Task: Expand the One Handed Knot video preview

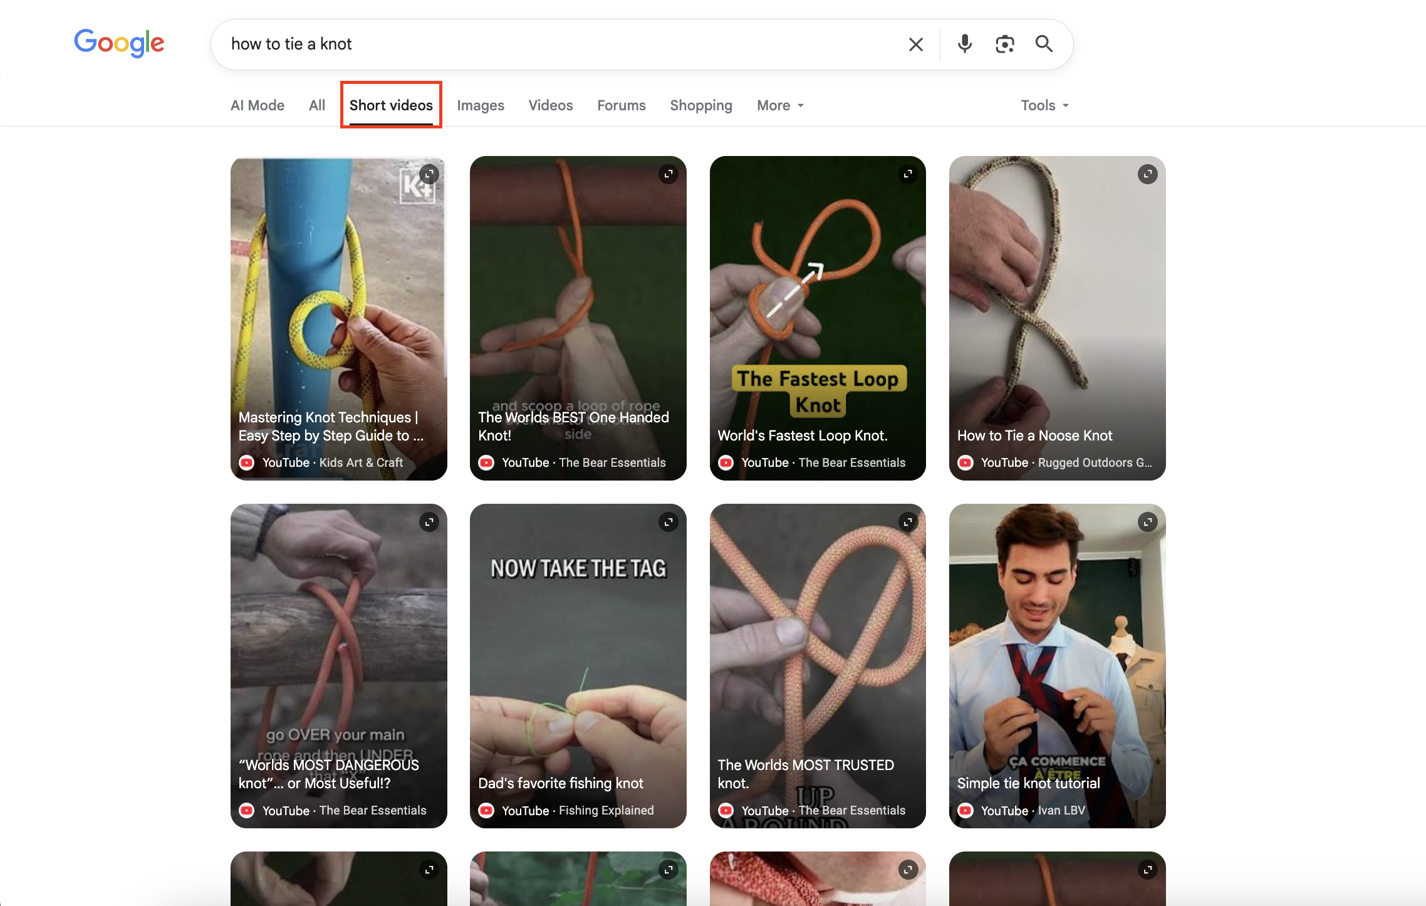Action: (669, 174)
